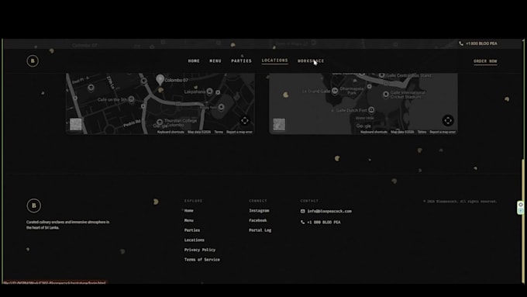The height and width of the screenshot is (297, 527).
Task: Click the phone icon in the footer contact
Action: pos(302,223)
